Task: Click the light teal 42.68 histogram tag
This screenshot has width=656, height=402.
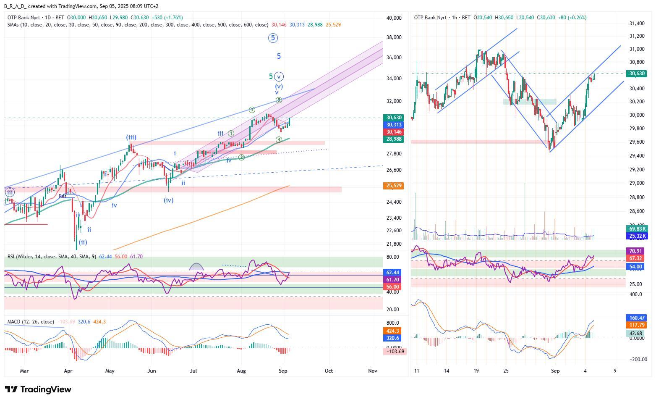Action: tap(636, 334)
